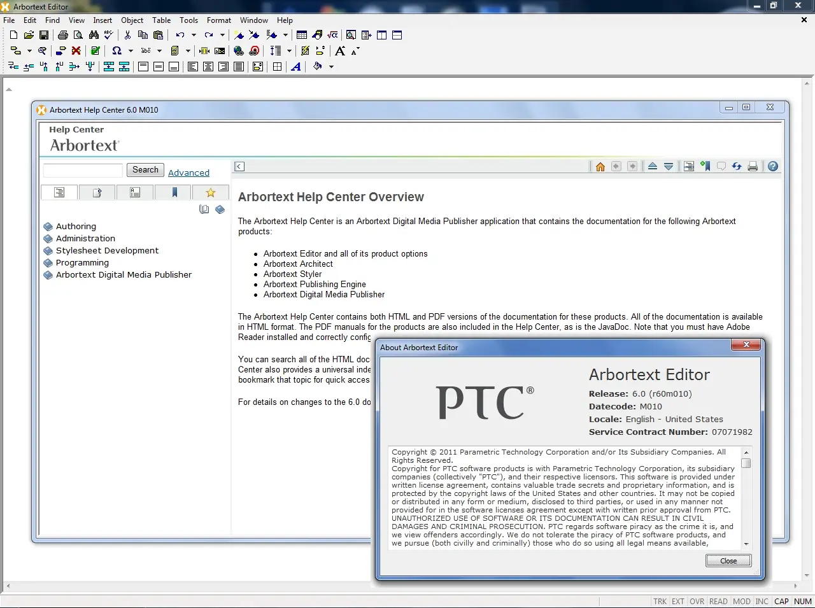815x608 pixels.
Task: Go to Help Center home via house icon
Action: [x=600, y=166]
